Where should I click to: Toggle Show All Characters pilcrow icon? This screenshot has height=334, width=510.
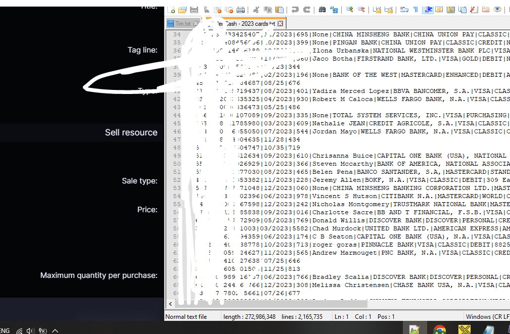tap(415, 10)
